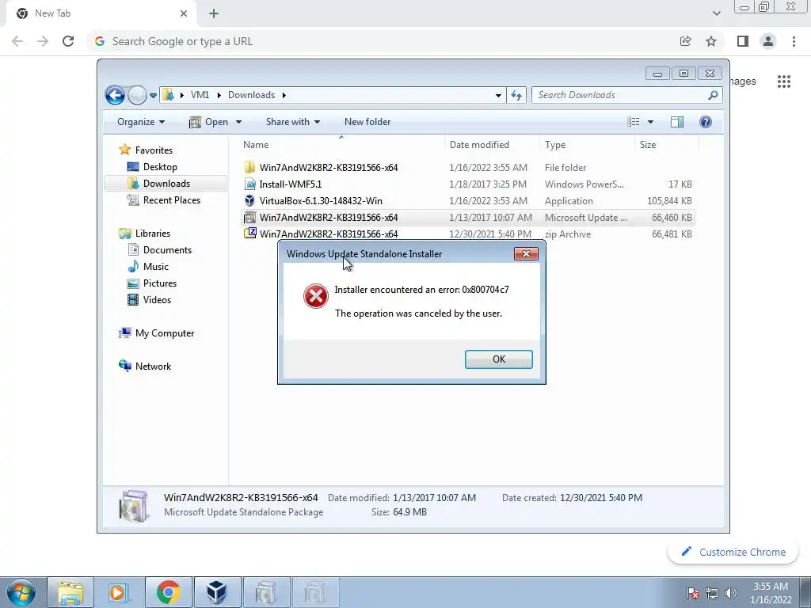The height and width of the screenshot is (608, 811).
Task: Click Customize Chrome button
Action: coord(734,552)
